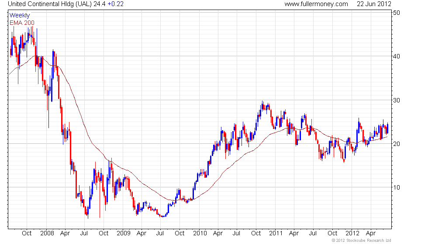Click the 2009 year axis label

pyautogui.click(x=123, y=234)
